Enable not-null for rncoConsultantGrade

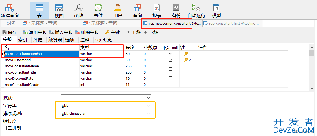(x=170, y=85)
